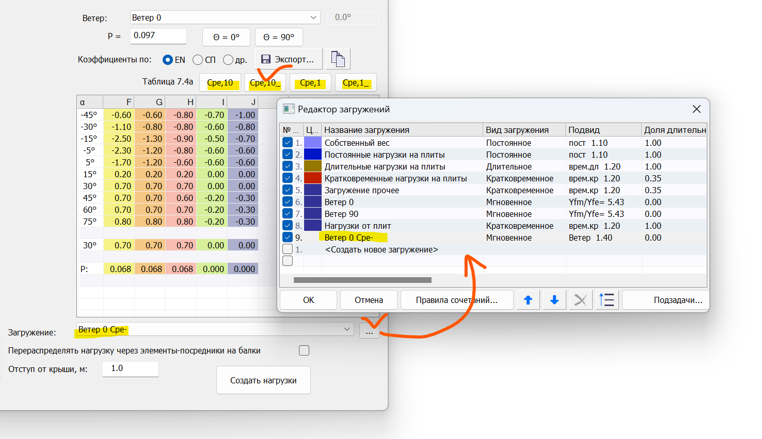Image resolution: width=762 pixels, height=439 pixels.
Task: Select the др. coefficients radio option
Action: click(228, 60)
